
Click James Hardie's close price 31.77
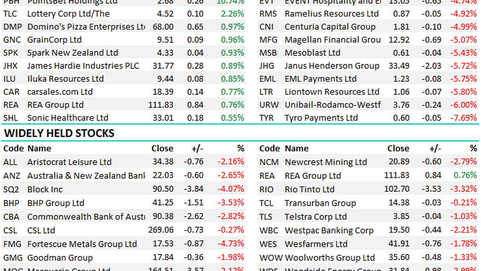[163, 66]
